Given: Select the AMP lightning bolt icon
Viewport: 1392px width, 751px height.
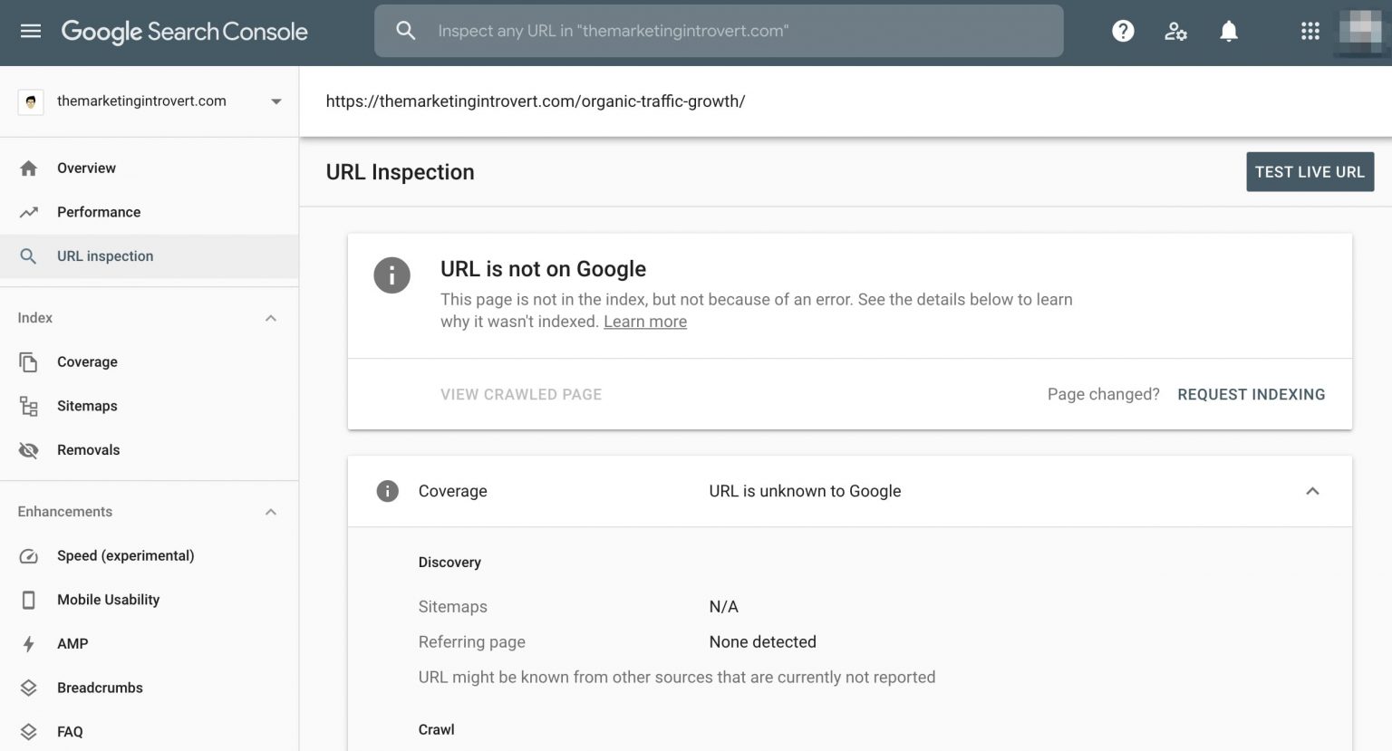Looking at the screenshot, I should (28, 643).
